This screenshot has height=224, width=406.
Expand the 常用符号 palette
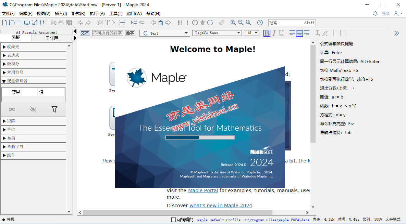tap(33, 73)
